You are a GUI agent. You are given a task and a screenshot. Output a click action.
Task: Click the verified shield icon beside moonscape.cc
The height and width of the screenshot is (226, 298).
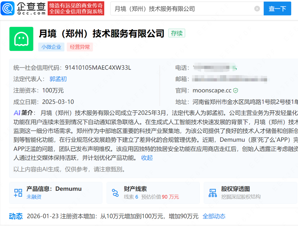click(236, 90)
